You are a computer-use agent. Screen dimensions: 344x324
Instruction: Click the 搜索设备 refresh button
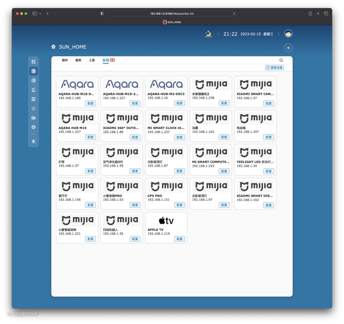point(274,68)
